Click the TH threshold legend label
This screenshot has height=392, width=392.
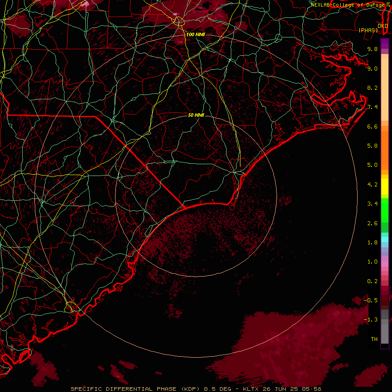coord(374,339)
